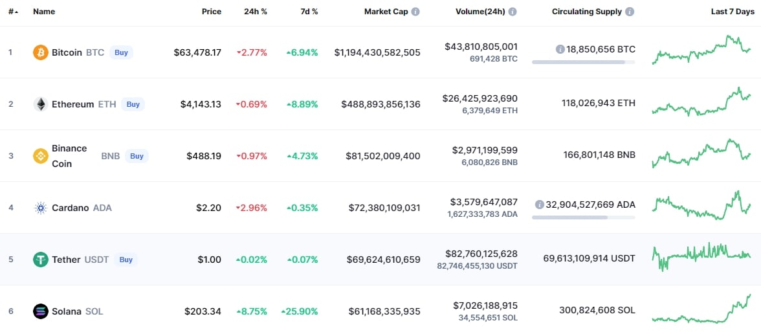Viewport: 761px width, 334px height.
Task: Click Ethereum market cap $488,893,856,136
Action: [381, 104]
